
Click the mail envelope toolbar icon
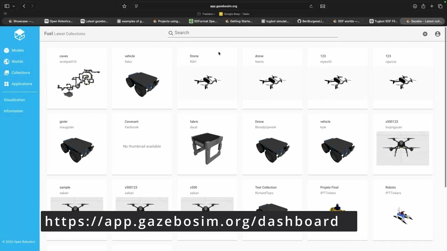323,6
